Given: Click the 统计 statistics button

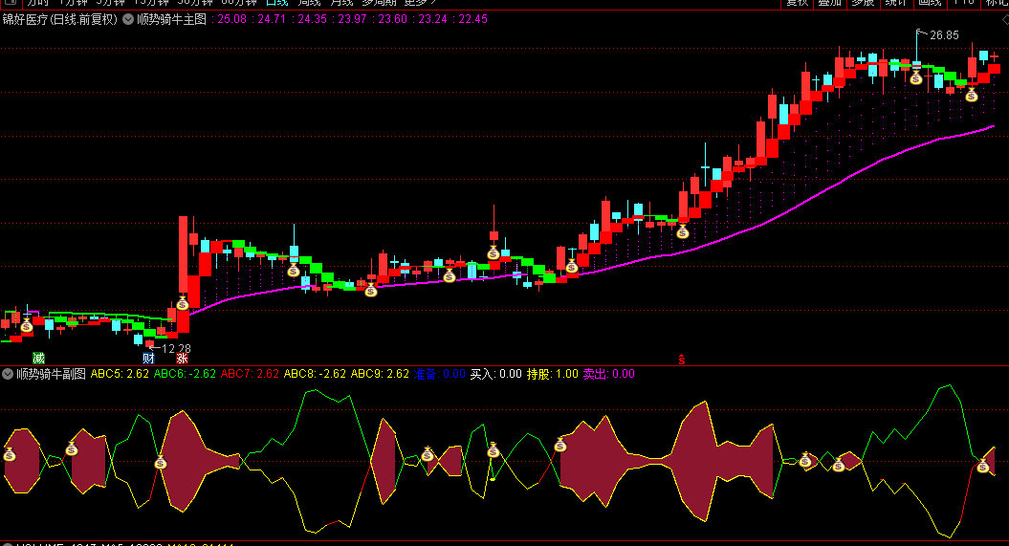Looking at the screenshot, I should coord(896,3).
